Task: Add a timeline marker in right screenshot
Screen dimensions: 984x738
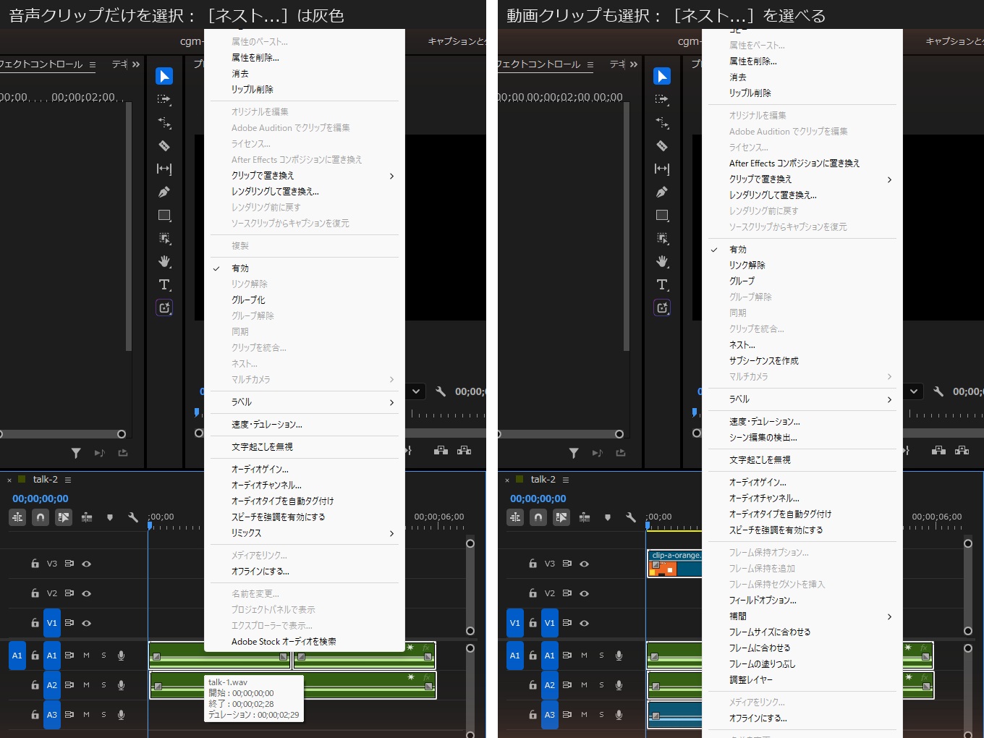Action: tap(608, 517)
